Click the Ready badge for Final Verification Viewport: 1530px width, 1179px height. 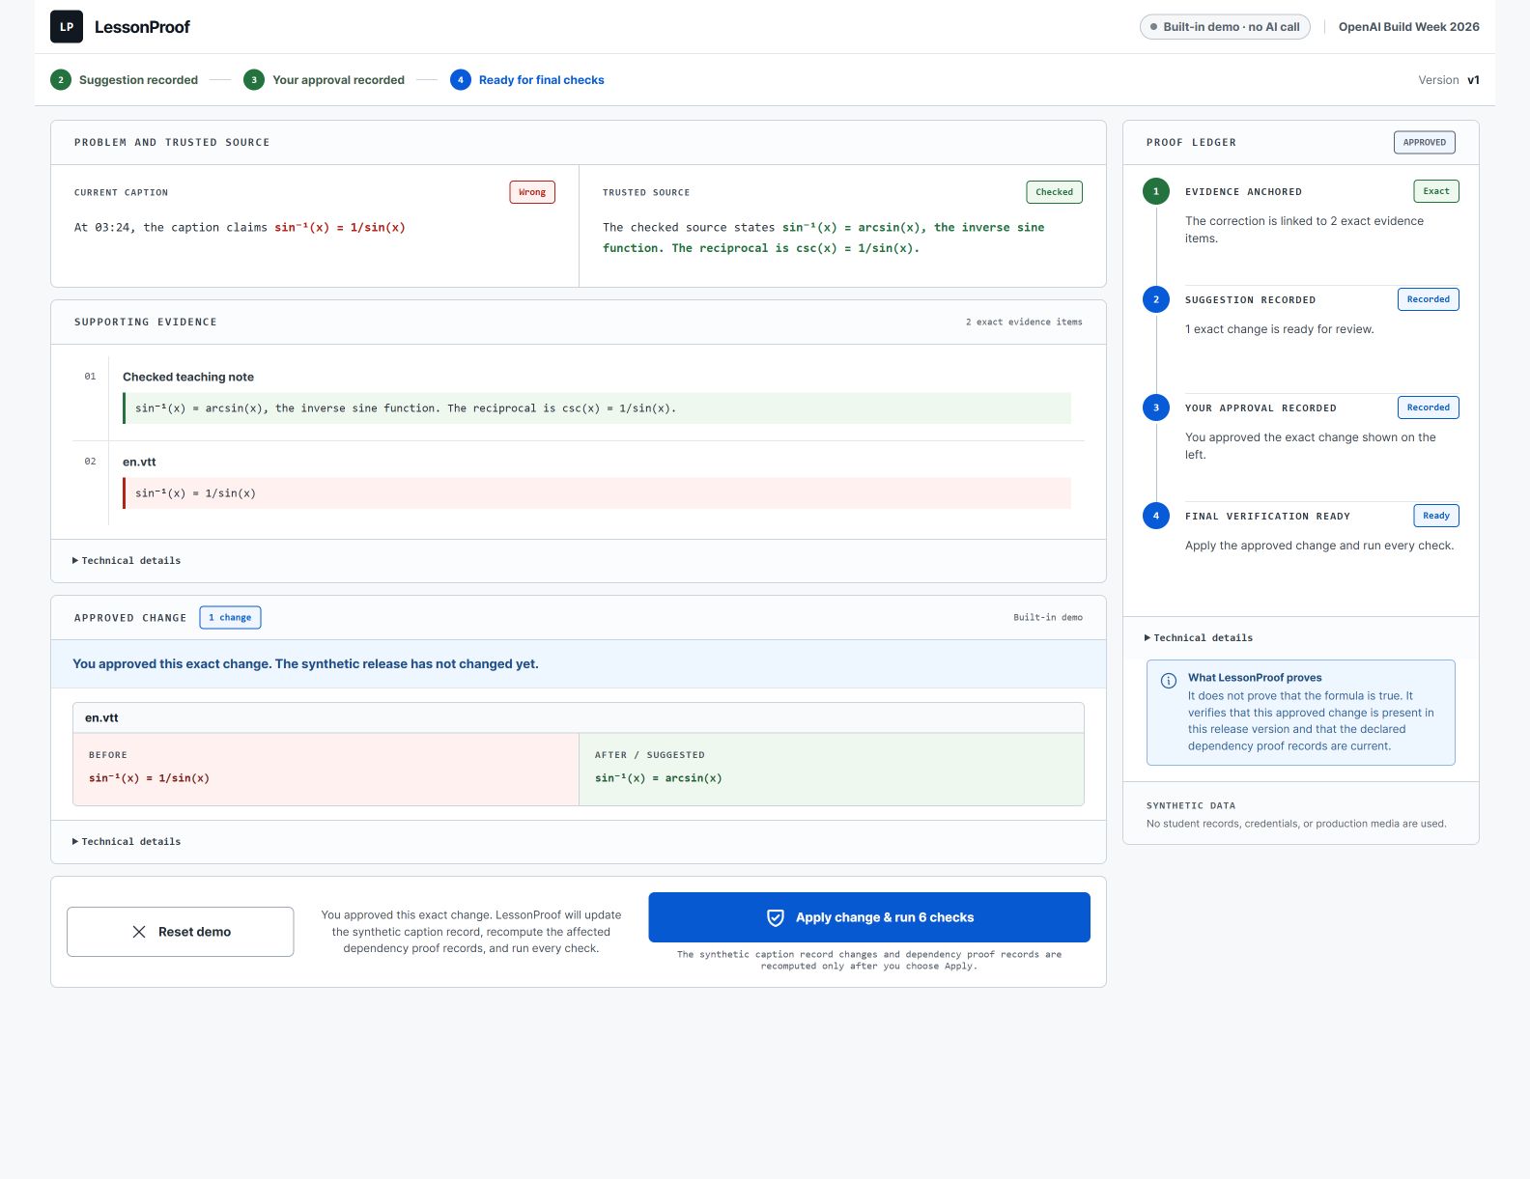pos(1436,516)
